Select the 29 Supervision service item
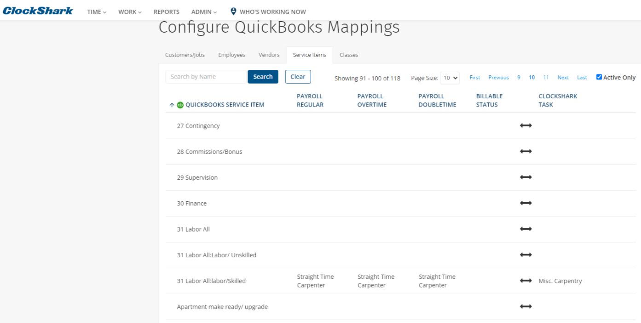 [197, 177]
